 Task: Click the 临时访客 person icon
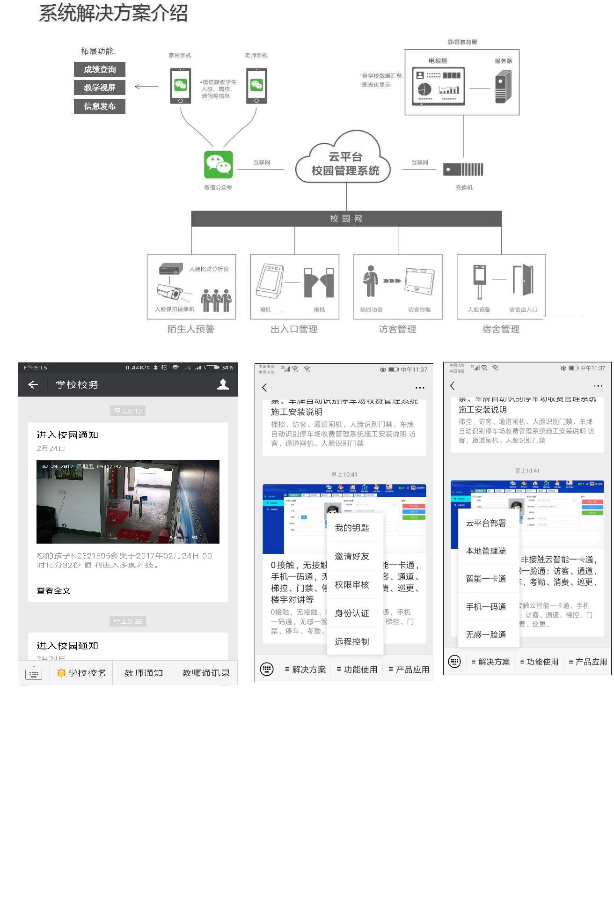371,281
